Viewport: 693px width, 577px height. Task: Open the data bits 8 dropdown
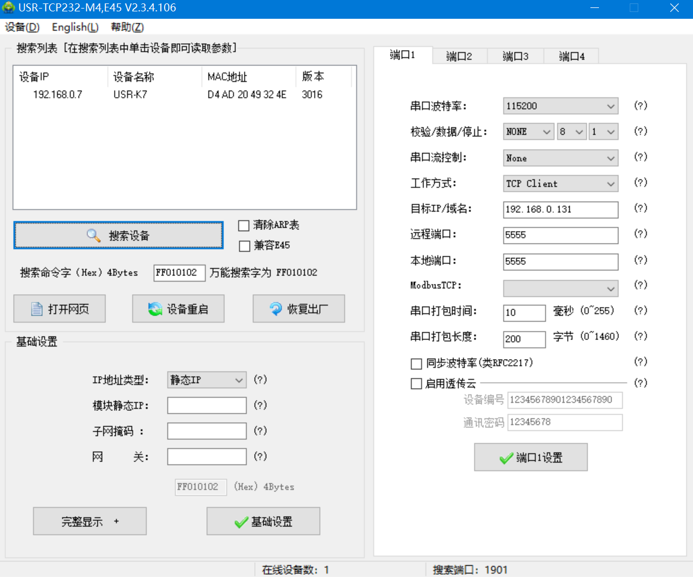(x=572, y=131)
